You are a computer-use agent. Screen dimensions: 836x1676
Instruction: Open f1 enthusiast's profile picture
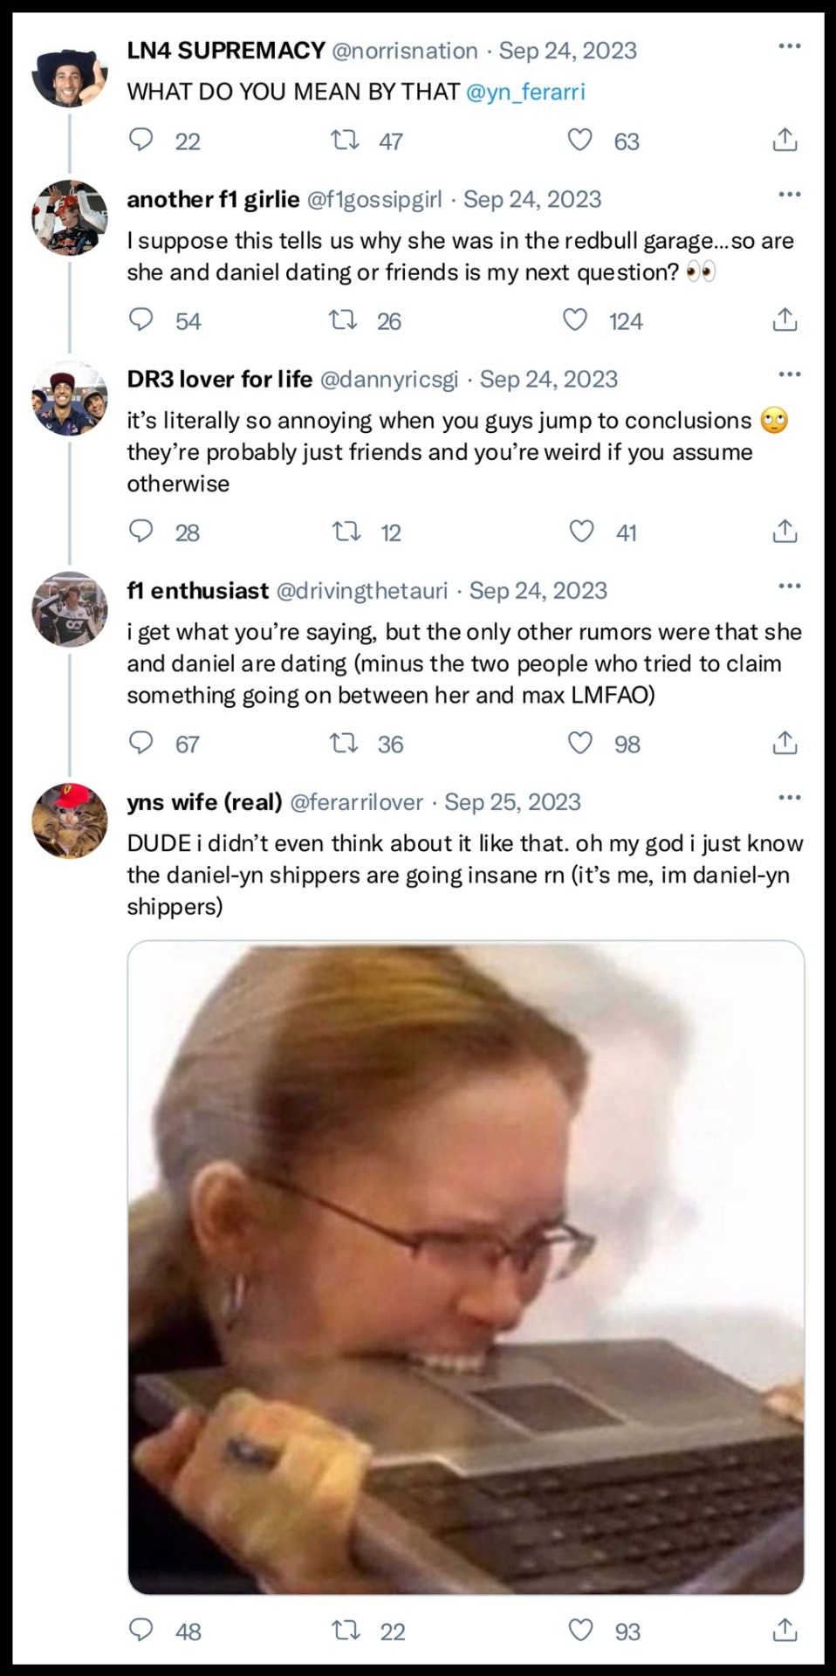(69, 608)
